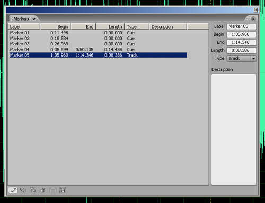Select the Marker 02 row
The image size is (265, 203).
(x=98, y=38)
